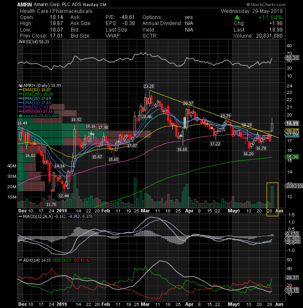Click the bar icon before the Volume legend entry

click(20, 115)
